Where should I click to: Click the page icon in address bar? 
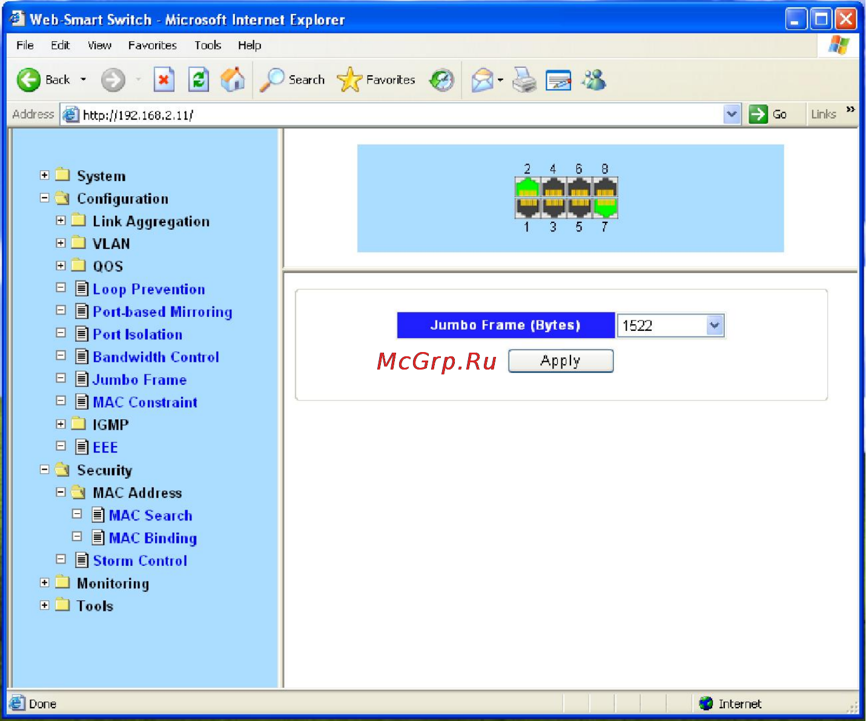[x=71, y=114]
